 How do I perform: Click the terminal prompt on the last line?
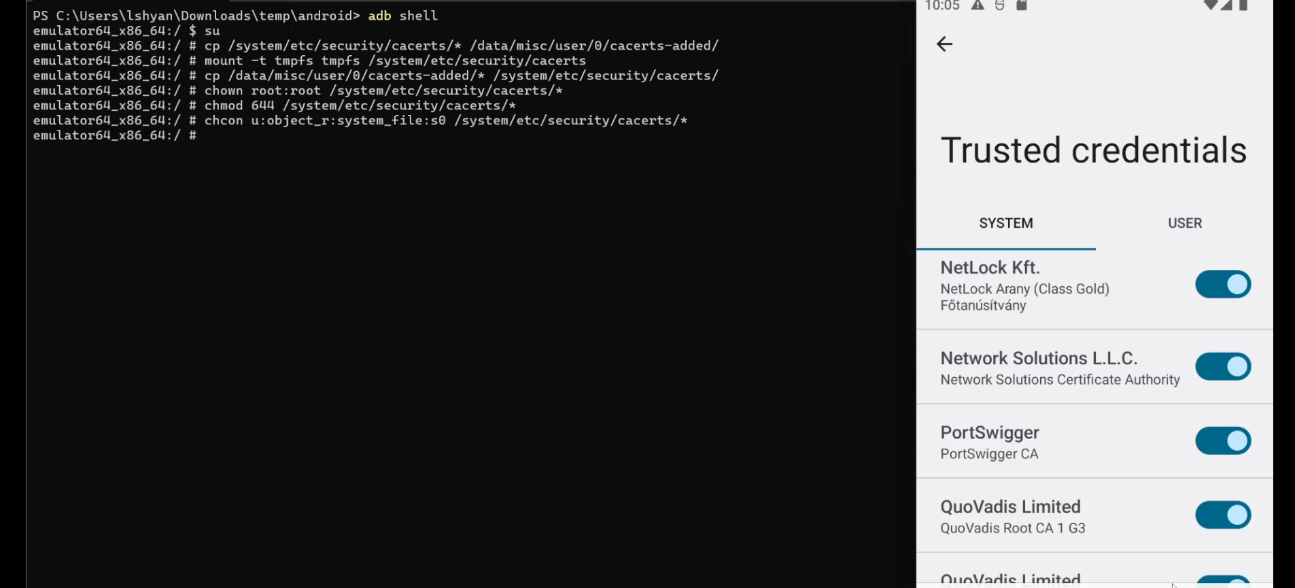click(116, 135)
